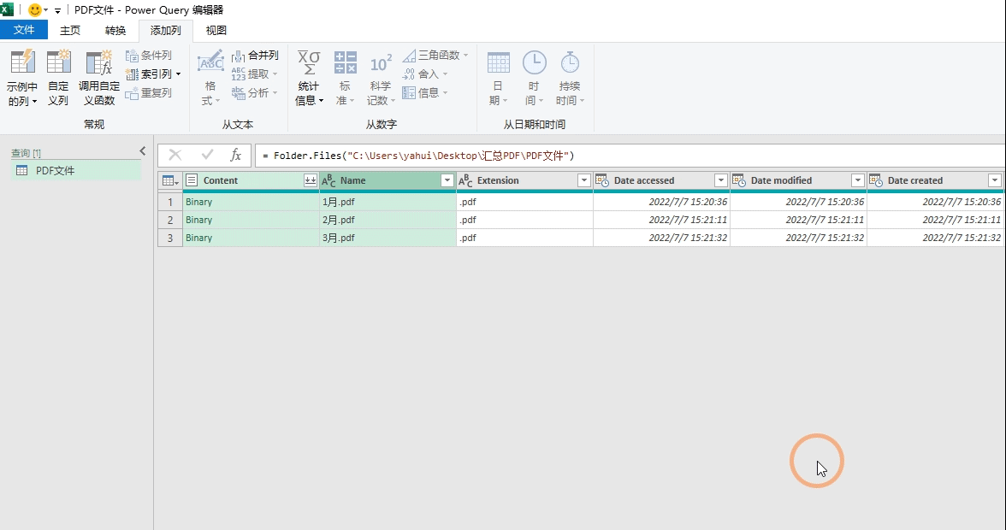1006x530 pixels.
Task: Open Trigonometry (三角函数) menu
Action: coord(435,56)
